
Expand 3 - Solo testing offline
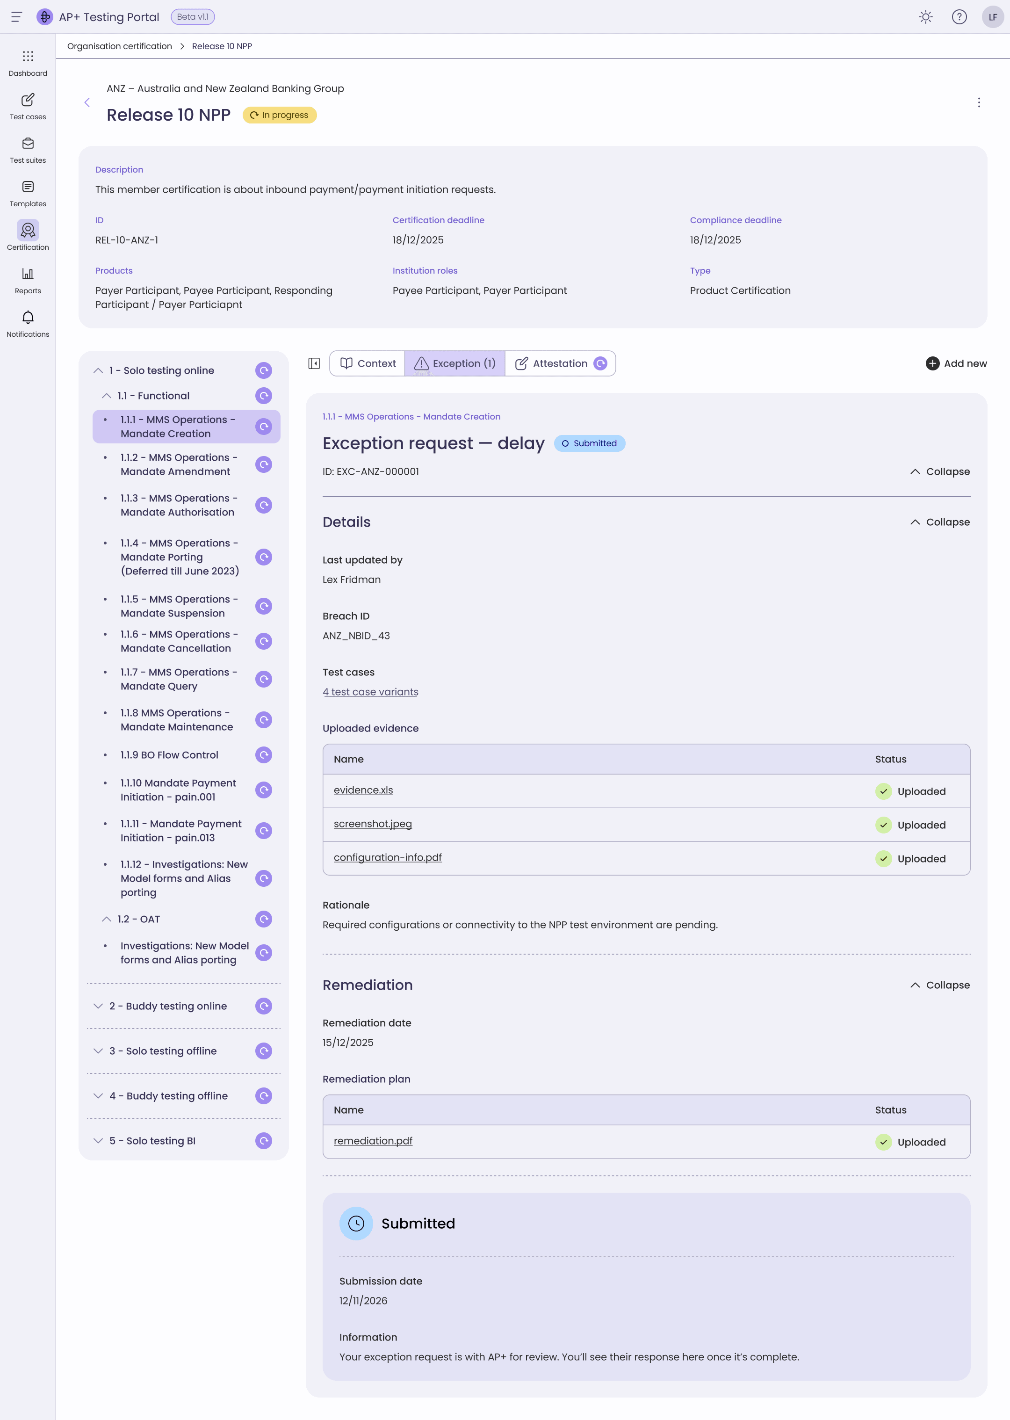(x=98, y=1051)
